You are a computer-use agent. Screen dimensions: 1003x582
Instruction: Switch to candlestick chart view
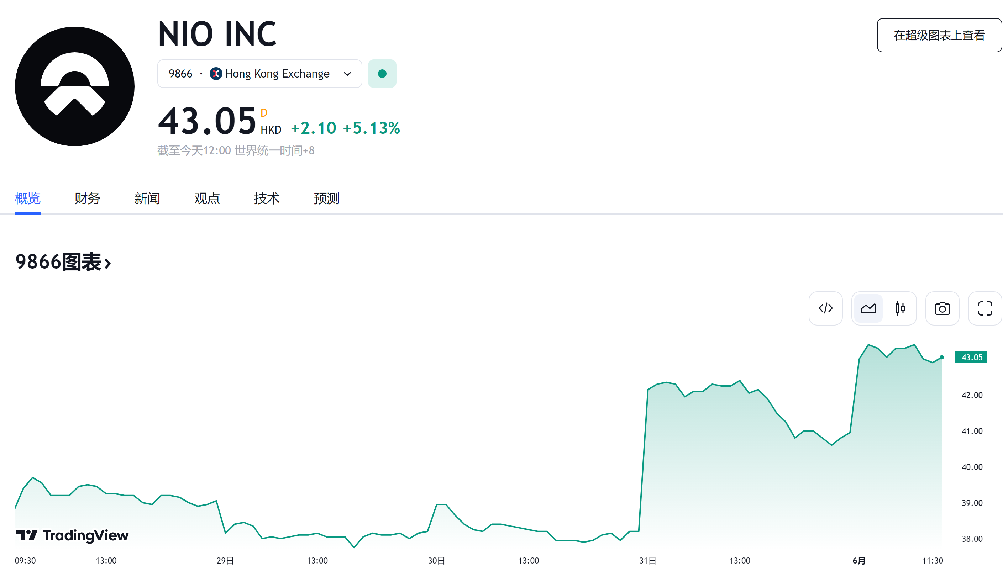pyautogui.click(x=899, y=308)
